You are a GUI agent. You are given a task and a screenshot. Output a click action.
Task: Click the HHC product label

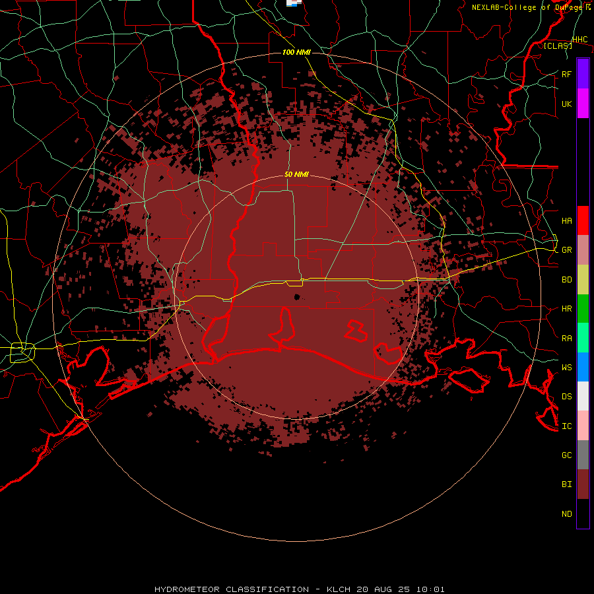click(579, 40)
